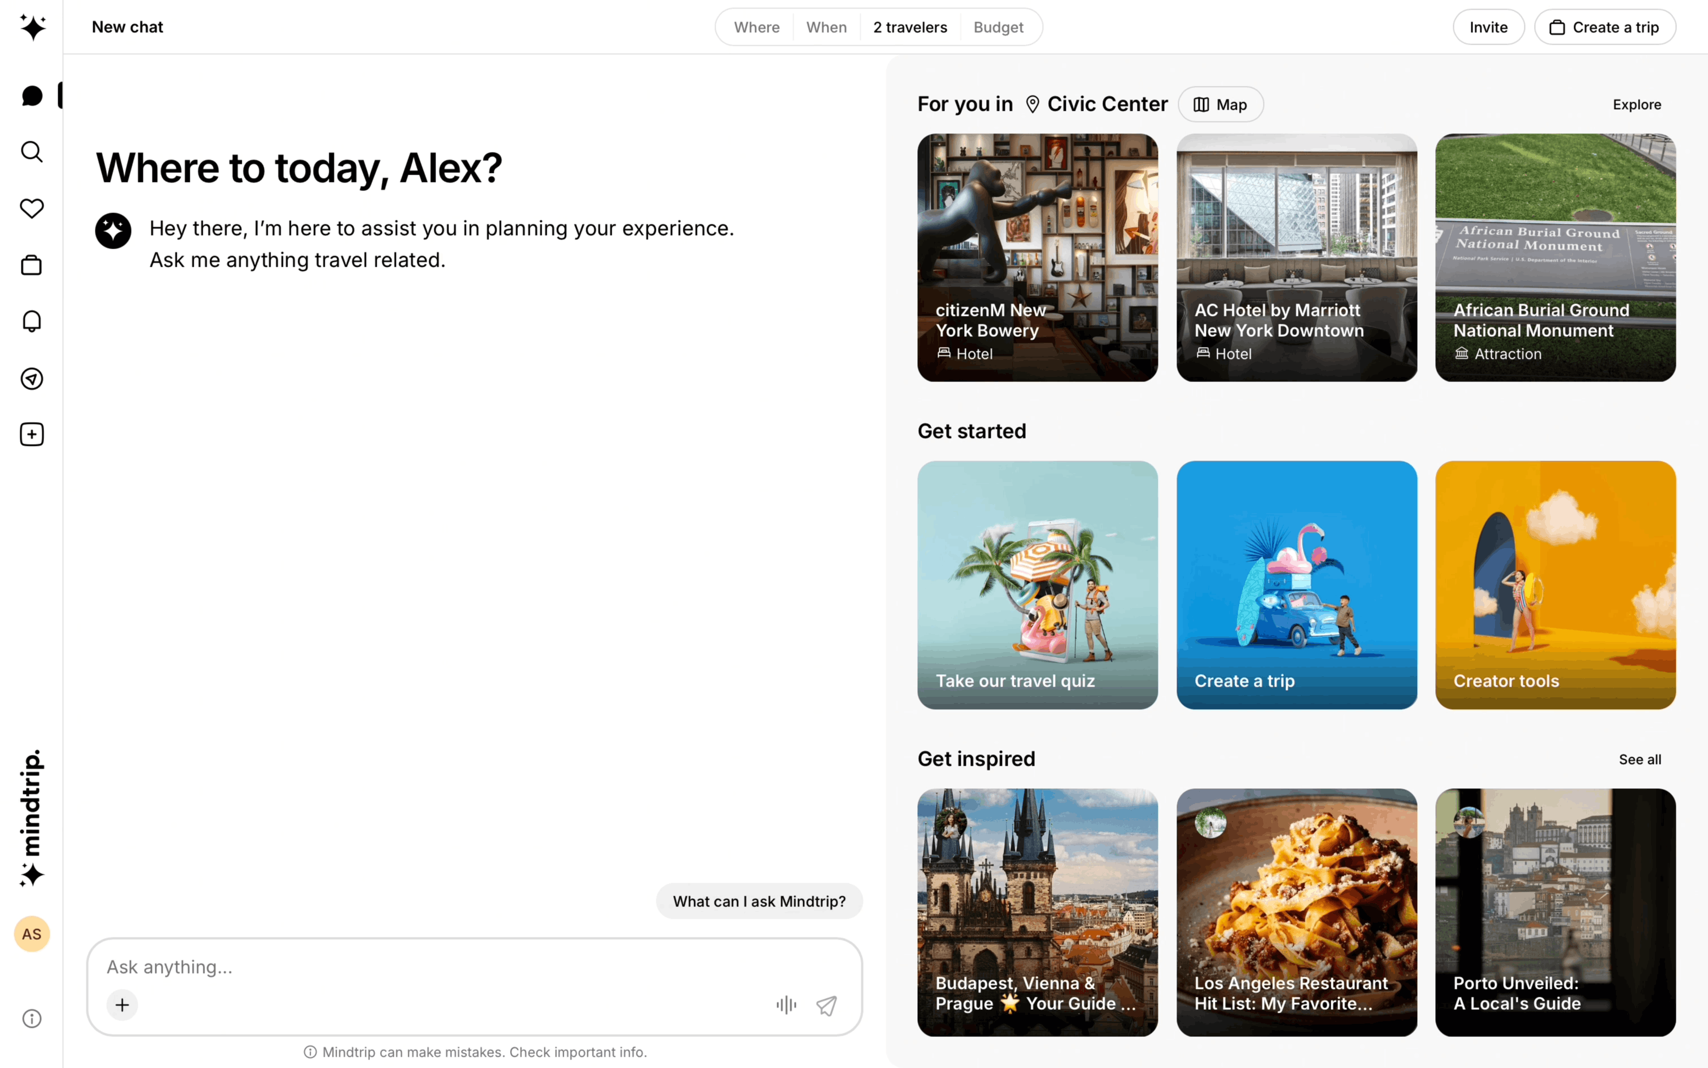Open the Where destination selector
This screenshot has height=1068, width=1708.
757,28
